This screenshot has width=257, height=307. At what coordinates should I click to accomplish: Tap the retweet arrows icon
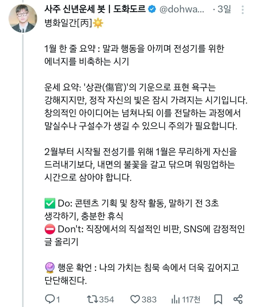click(92, 299)
